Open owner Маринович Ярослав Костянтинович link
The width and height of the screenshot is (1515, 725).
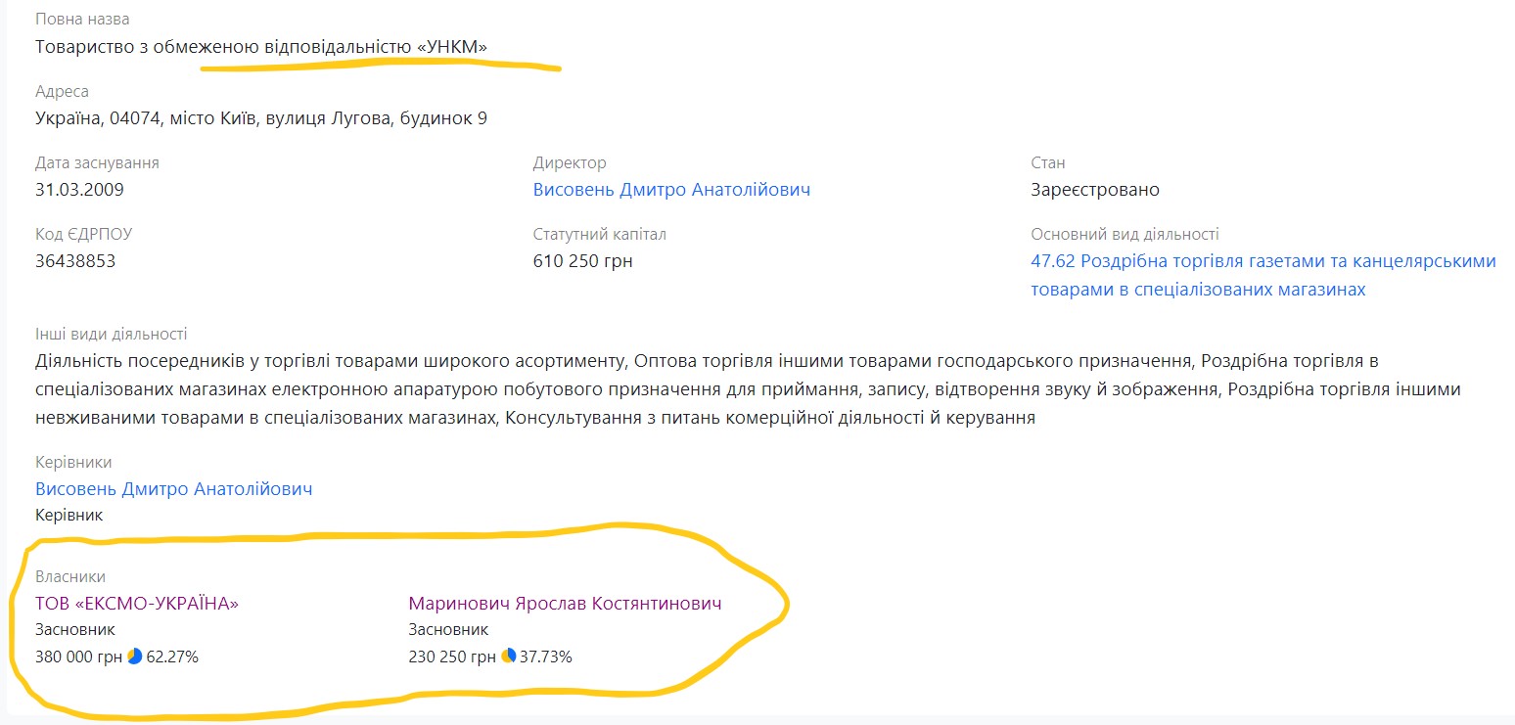tap(565, 604)
